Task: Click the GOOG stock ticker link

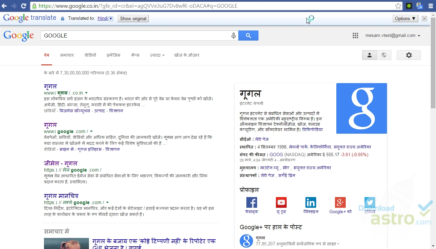Action: [x=276, y=155]
